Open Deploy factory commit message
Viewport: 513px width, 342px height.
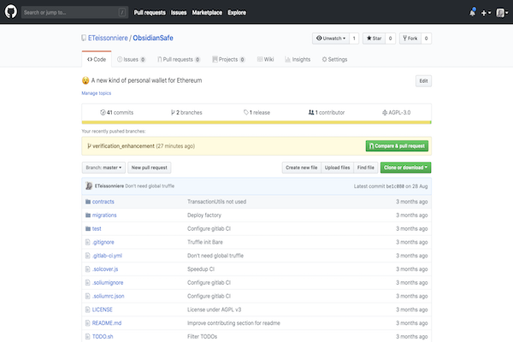(x=204, y=215)
